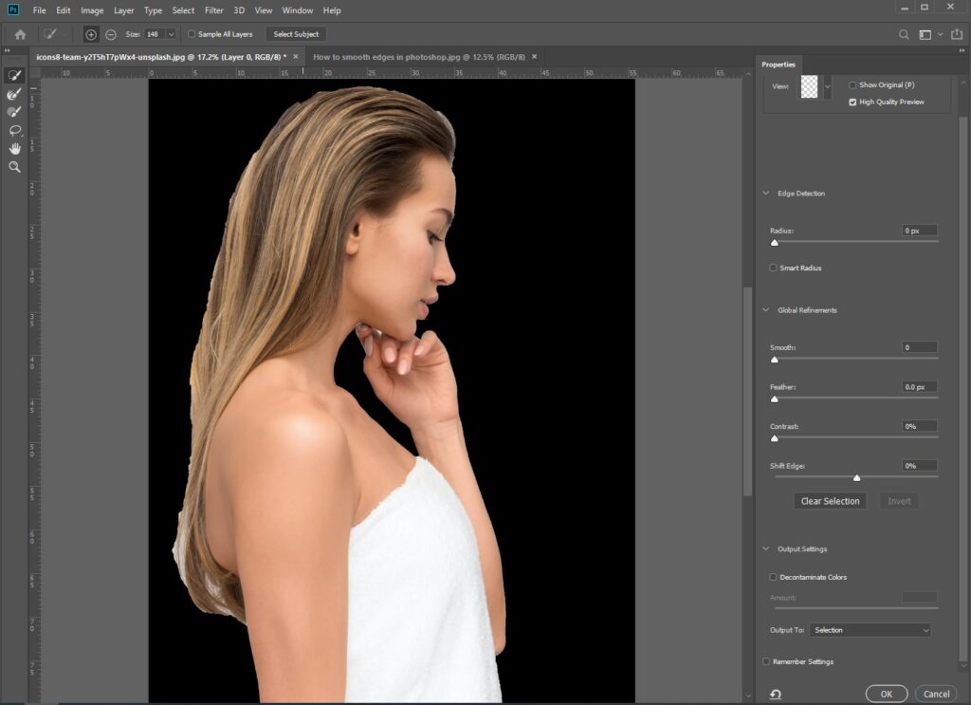Click the reset workspace arrow icon
This screenshot has width=971, height=705.
[x=776, y=695]
